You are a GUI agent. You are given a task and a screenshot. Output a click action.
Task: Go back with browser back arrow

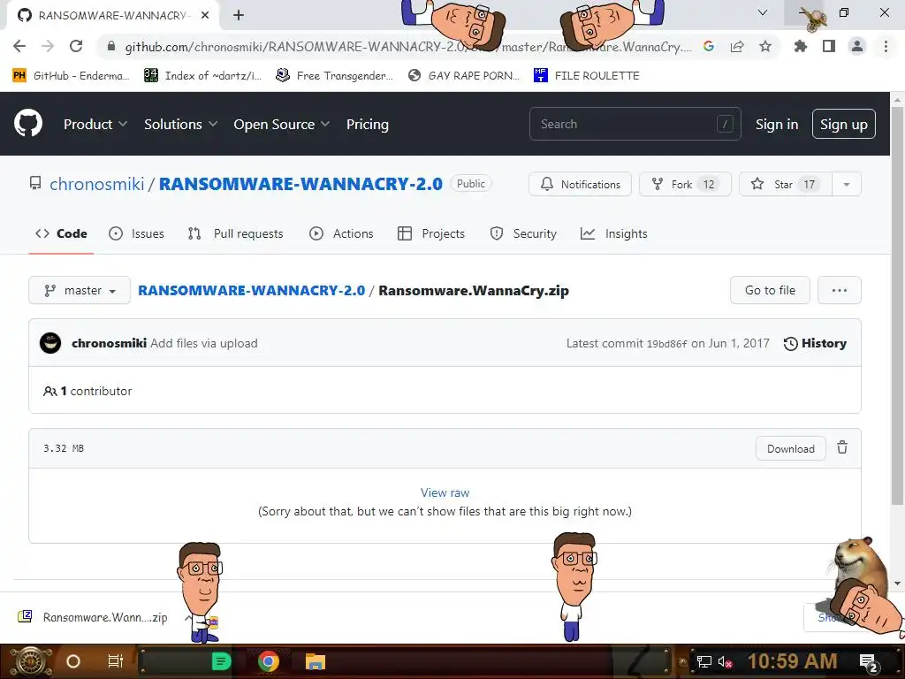(19, 46)
